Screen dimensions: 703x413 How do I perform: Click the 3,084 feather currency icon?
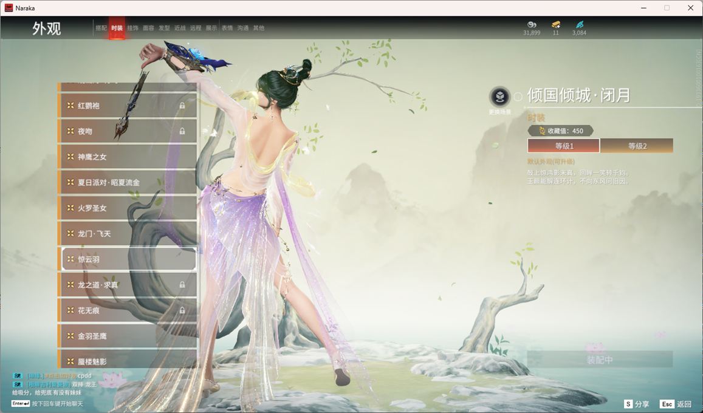(x=579, y=25)
